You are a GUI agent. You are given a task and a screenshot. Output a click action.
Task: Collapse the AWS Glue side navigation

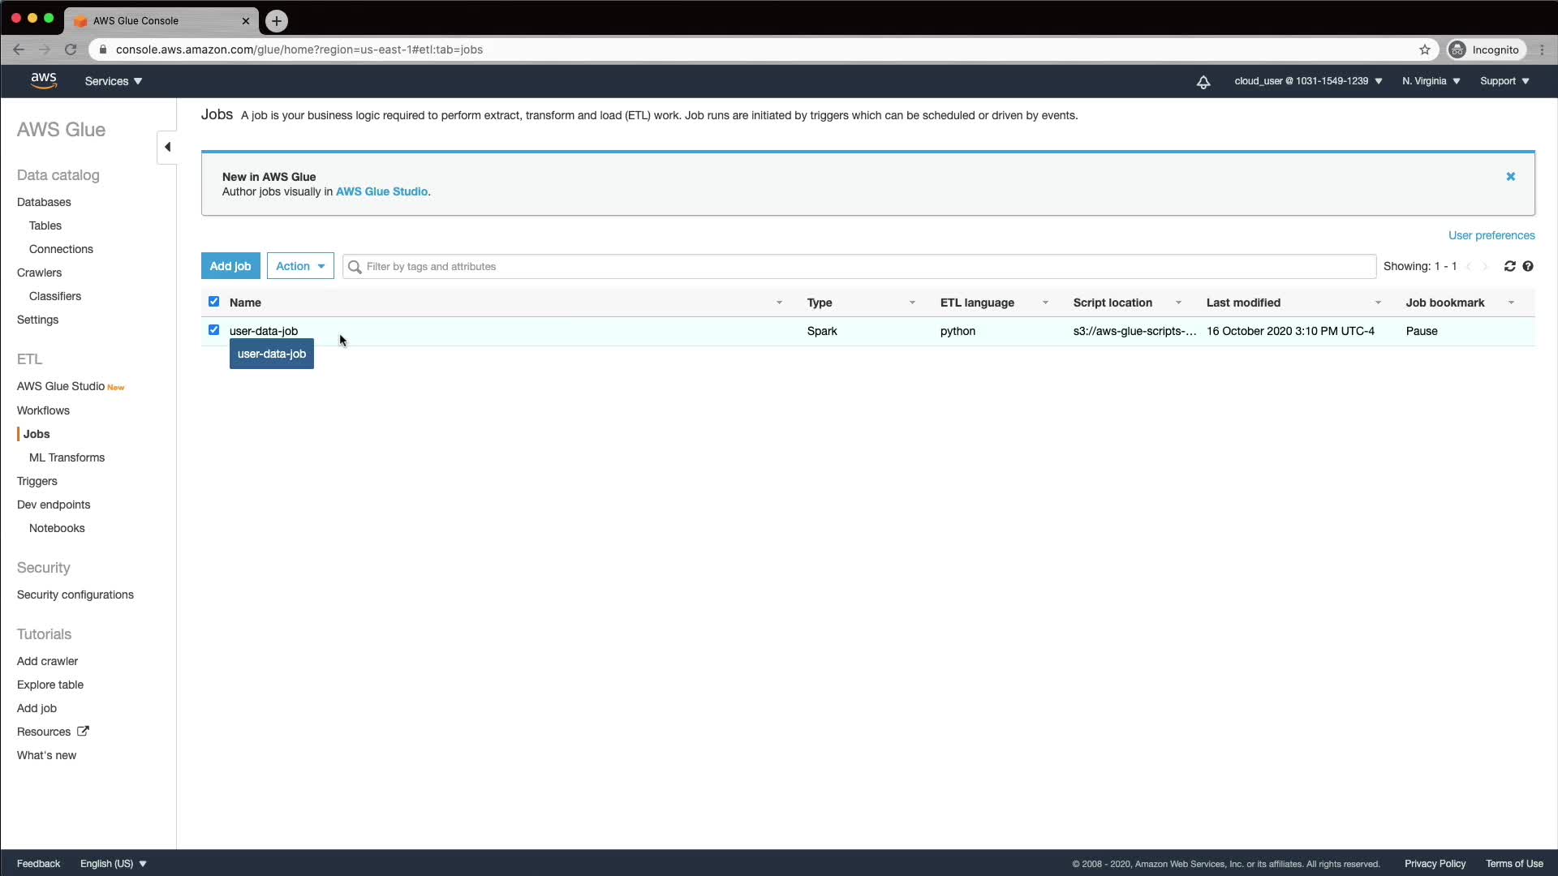click(167, 147)
